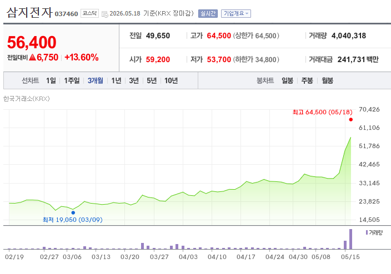391x274 pixels.
Task: Select the 1일 line chart tab
Action: pos(51,80)
